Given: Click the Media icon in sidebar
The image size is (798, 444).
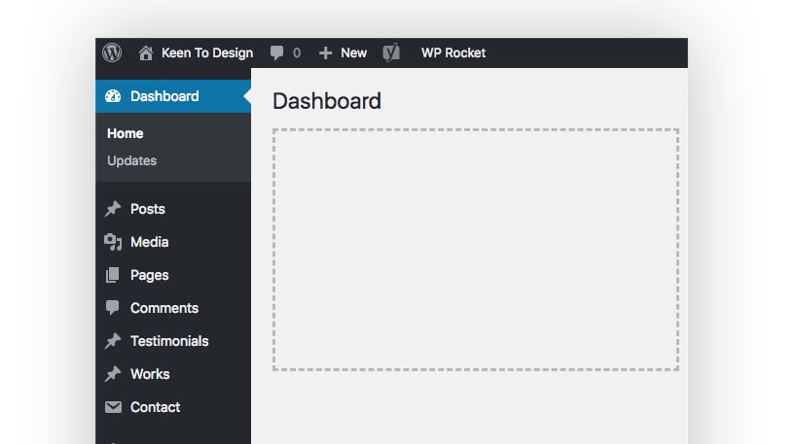Looking at the screenshot, I should 113,242.
